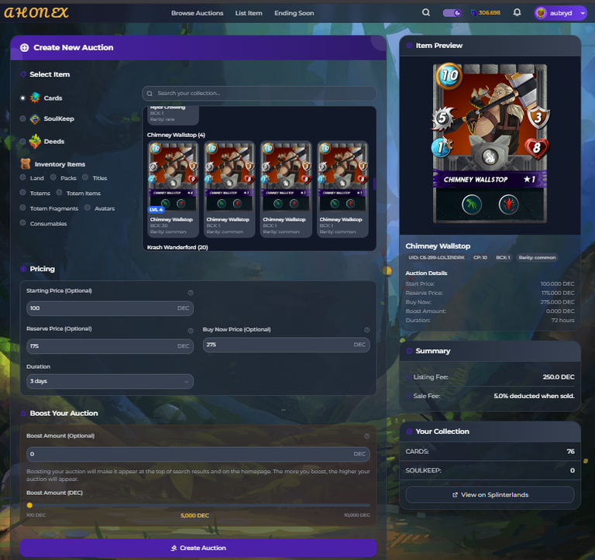
Task: Click the Item Preview section icon
Action: 409,46
